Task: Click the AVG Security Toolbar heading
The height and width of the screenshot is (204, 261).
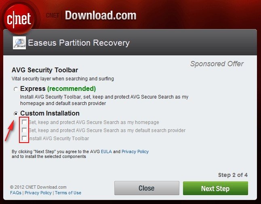Action: [x=45, y=70]
